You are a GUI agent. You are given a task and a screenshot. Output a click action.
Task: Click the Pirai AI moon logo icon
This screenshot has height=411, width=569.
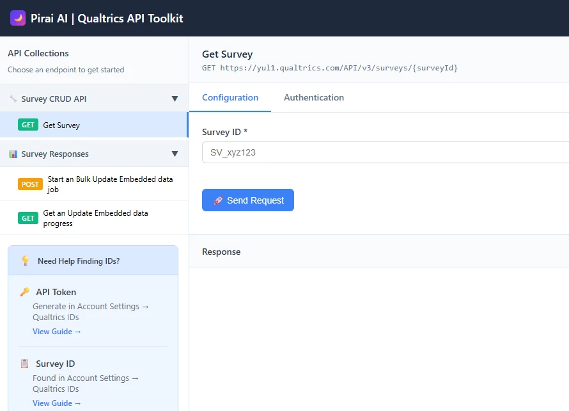(x=18, y=18)
